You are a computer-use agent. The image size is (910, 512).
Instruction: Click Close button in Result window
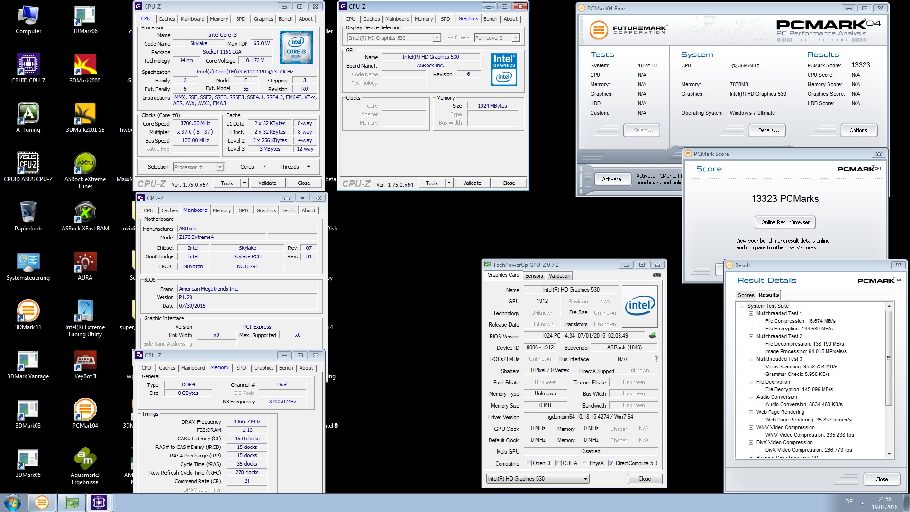(882, 479)
